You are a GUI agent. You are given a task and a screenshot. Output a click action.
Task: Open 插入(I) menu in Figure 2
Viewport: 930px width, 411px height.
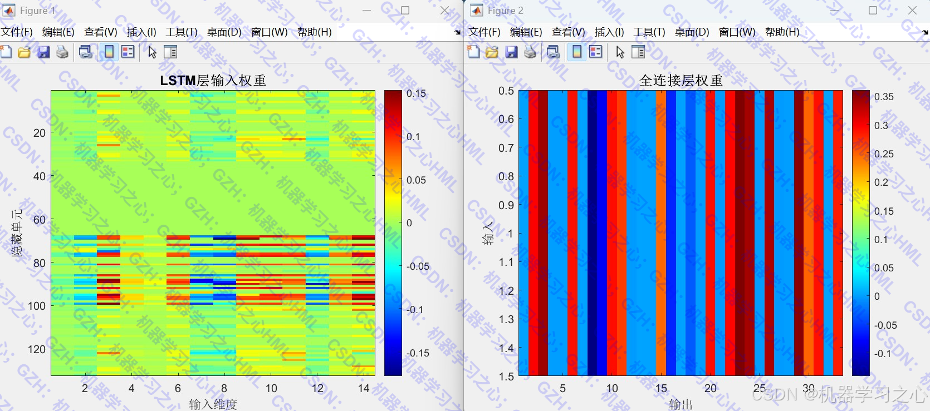click(x=609, y=32)
